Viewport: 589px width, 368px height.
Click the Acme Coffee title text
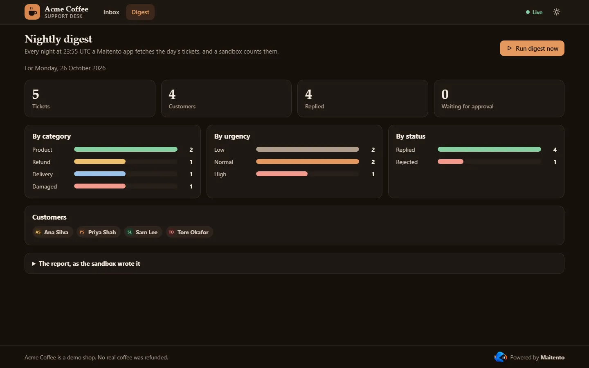pyautogui.click(x=66, y=9)
